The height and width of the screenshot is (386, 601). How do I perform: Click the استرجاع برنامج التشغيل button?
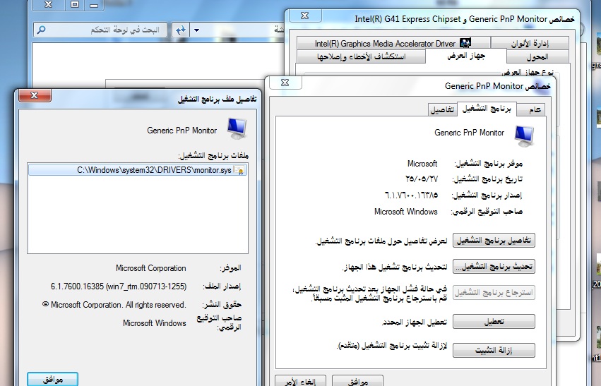494,293
